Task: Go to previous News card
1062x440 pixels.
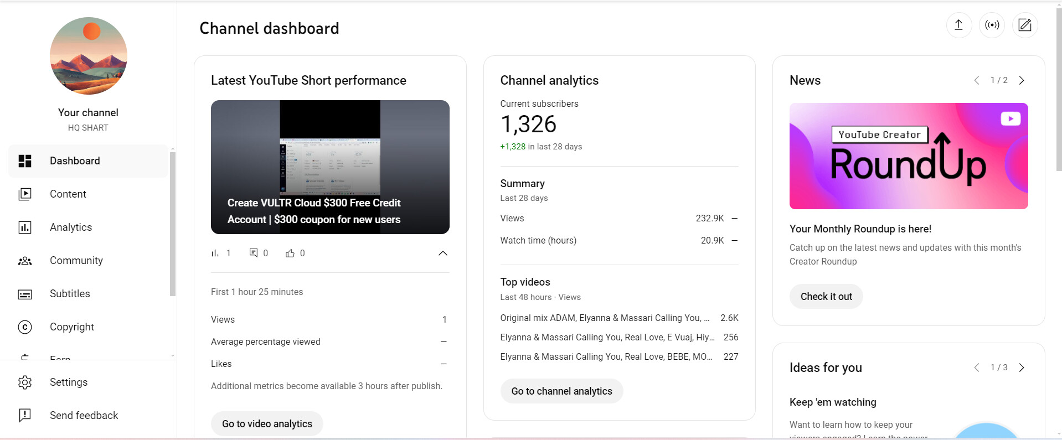Action: click(x=977, y=80)
